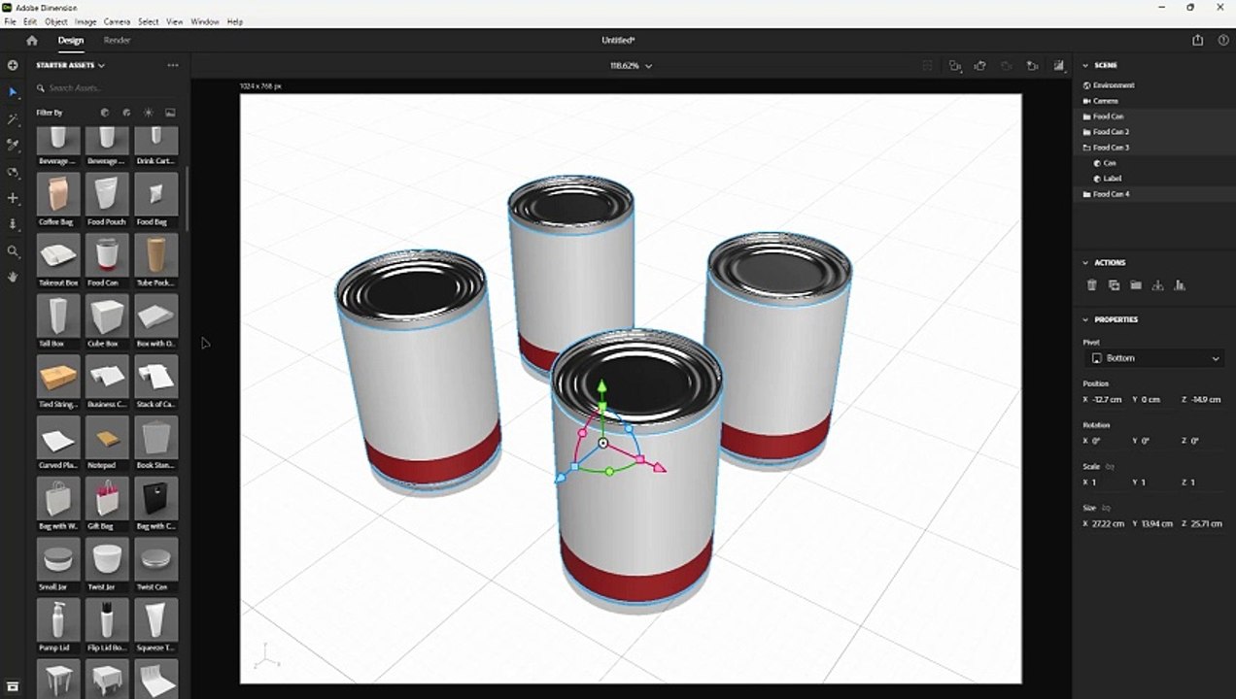1236x699 pixels.
Task: Collapse the Actions panel
Action: coord(1086,262)
